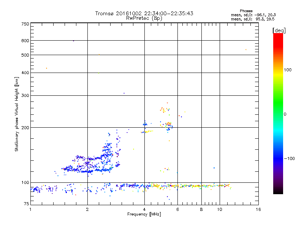304x228 pixels.
Task: Click the y-axis tick label '500'
Action: (x=25, y=55)
